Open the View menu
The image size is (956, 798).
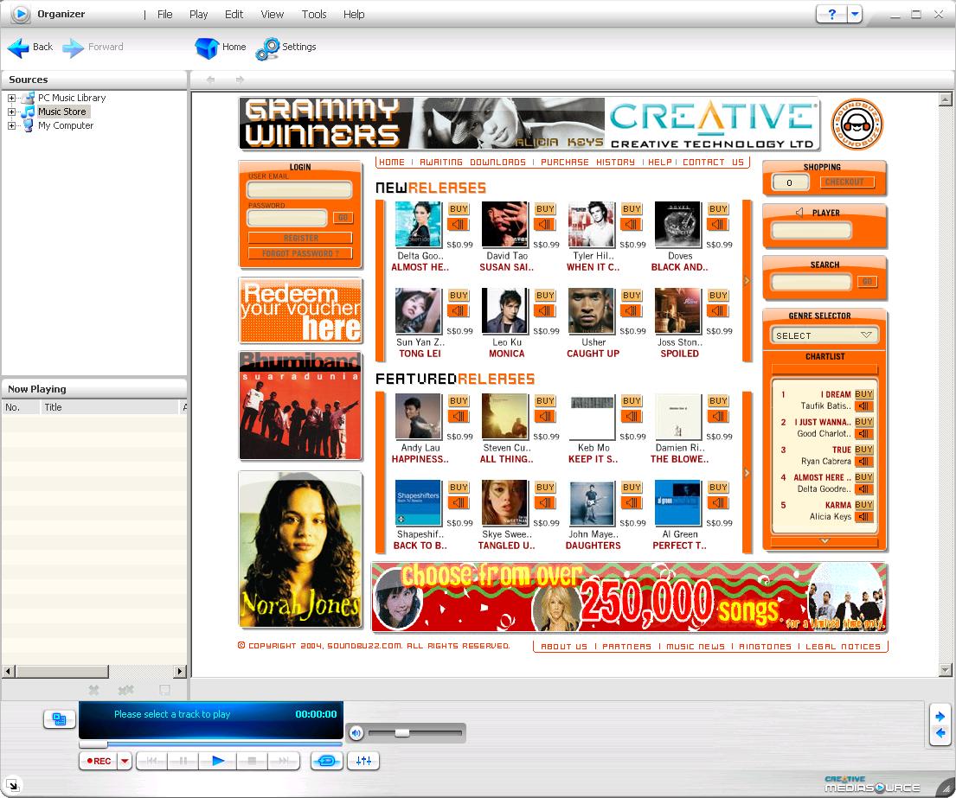tap(272, 14)
